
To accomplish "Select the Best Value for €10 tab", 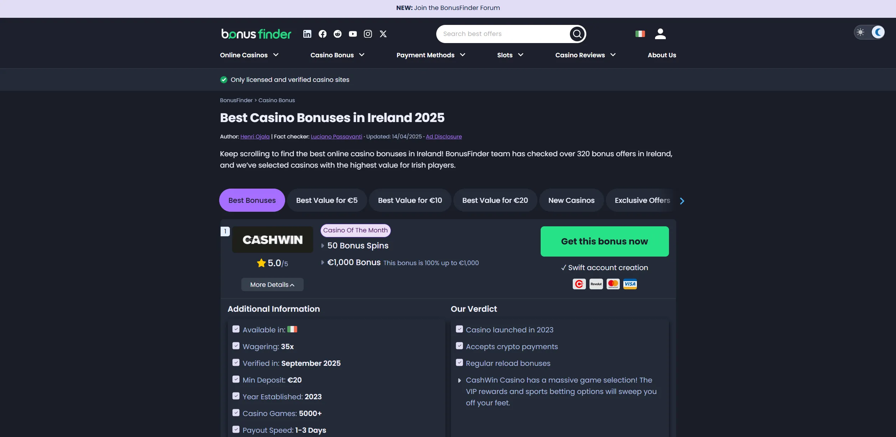I will (410, 200).
